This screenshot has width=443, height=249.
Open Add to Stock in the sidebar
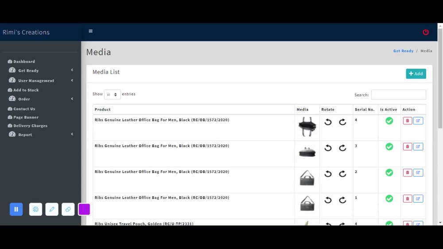point(23,90)
